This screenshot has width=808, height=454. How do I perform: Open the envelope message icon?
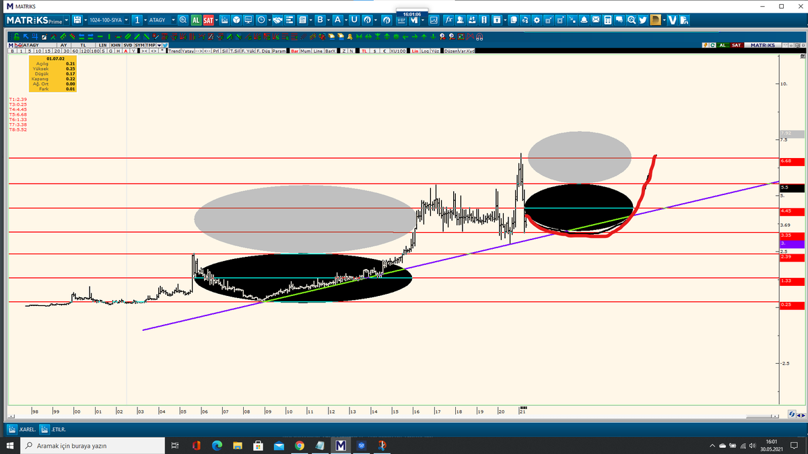click(595, 20)
